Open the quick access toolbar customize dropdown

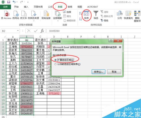coord(28,2)
